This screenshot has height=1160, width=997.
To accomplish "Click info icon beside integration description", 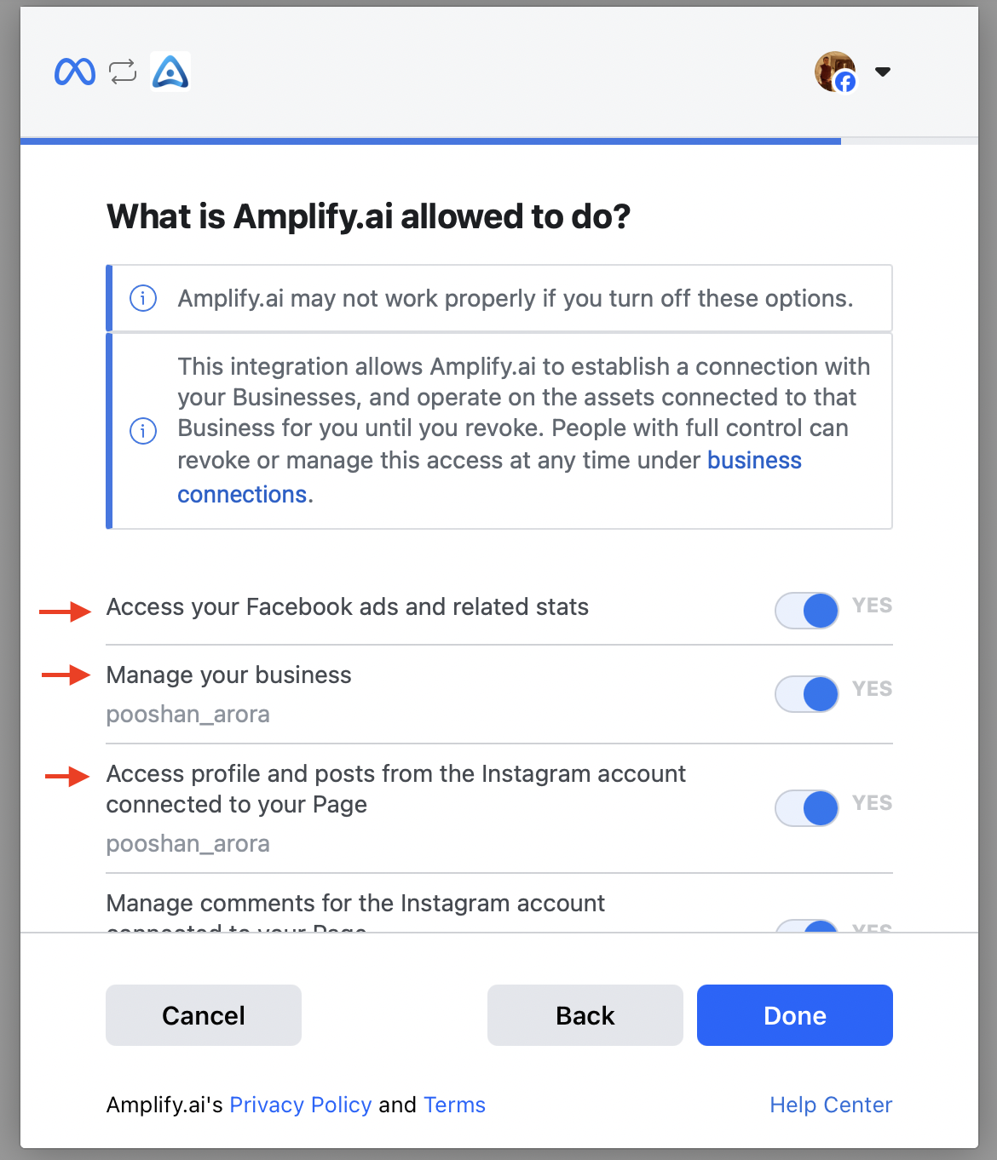I will click(x=142, y=430).
